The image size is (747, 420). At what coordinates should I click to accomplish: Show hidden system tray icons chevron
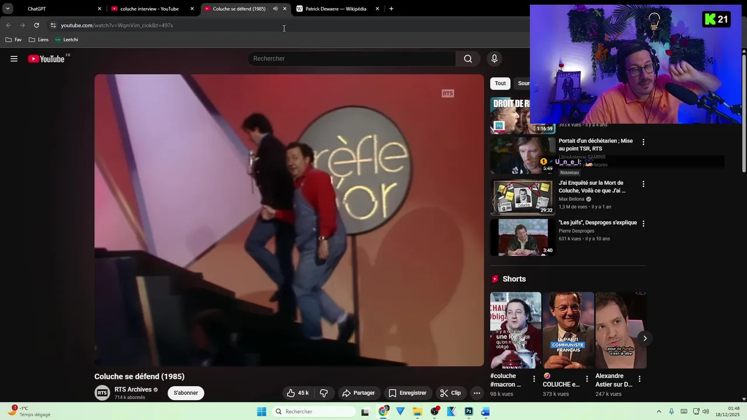tap(659, 412)
